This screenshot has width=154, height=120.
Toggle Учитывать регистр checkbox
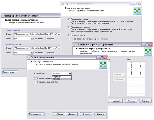pyautogui.click(x=35, y=78)
